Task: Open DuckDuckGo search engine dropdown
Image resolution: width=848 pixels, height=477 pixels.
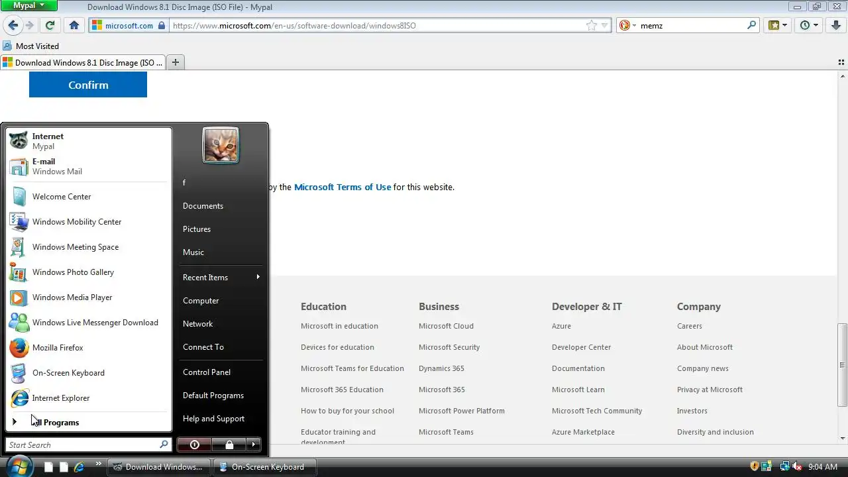Action: click(x=627, y=25)
